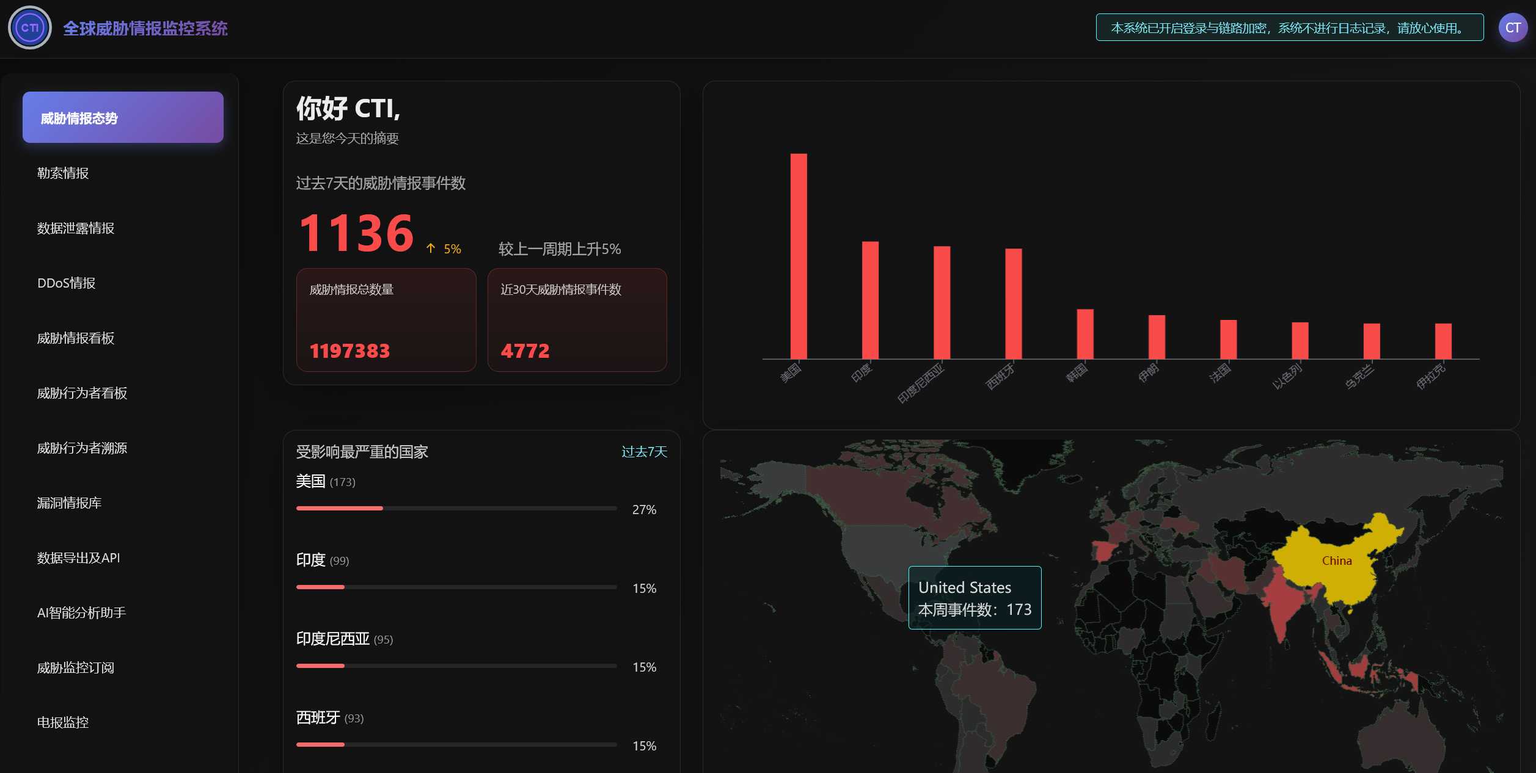The height and width of the screenshot is (773, 1536).
Task: Select 威胁行为者溯源 menu entry
Action: click(82, 448)
